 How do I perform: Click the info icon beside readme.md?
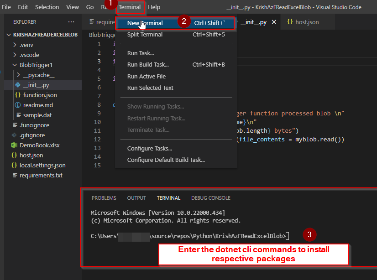[x=18, y=105]
